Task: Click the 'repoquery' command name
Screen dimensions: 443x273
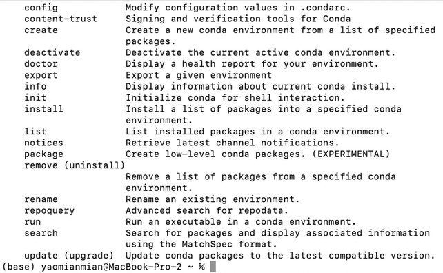Action: pyautogui.click(x=50, y=211)
